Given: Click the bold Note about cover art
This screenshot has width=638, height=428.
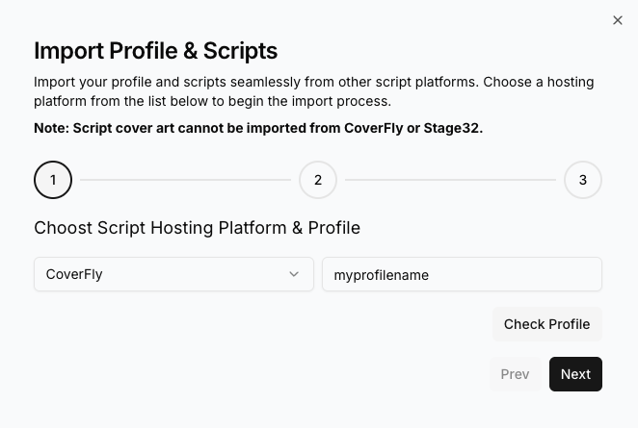Looking at the screenshot, I should click(258, 127).
